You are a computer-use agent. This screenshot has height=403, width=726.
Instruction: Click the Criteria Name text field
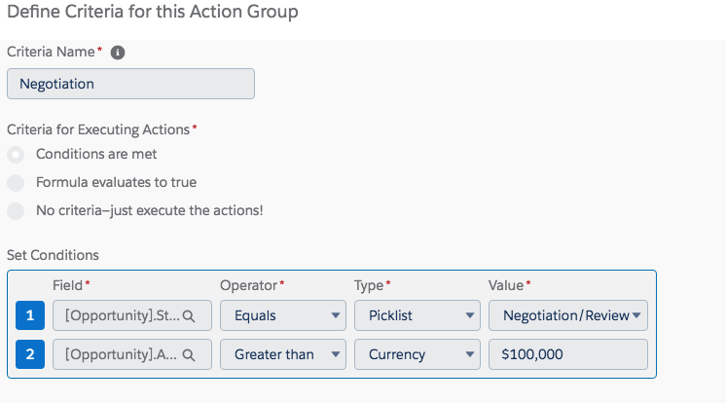[x=130, y=84]
